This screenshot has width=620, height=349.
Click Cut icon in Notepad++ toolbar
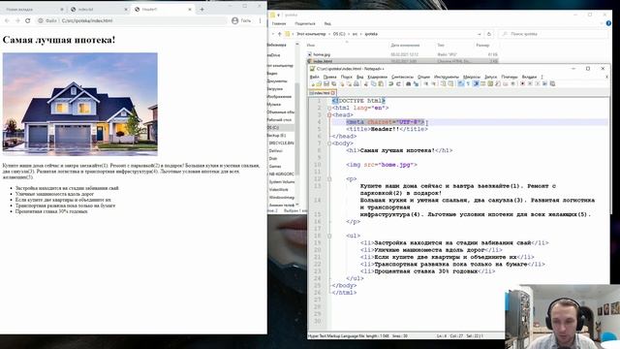366,84
